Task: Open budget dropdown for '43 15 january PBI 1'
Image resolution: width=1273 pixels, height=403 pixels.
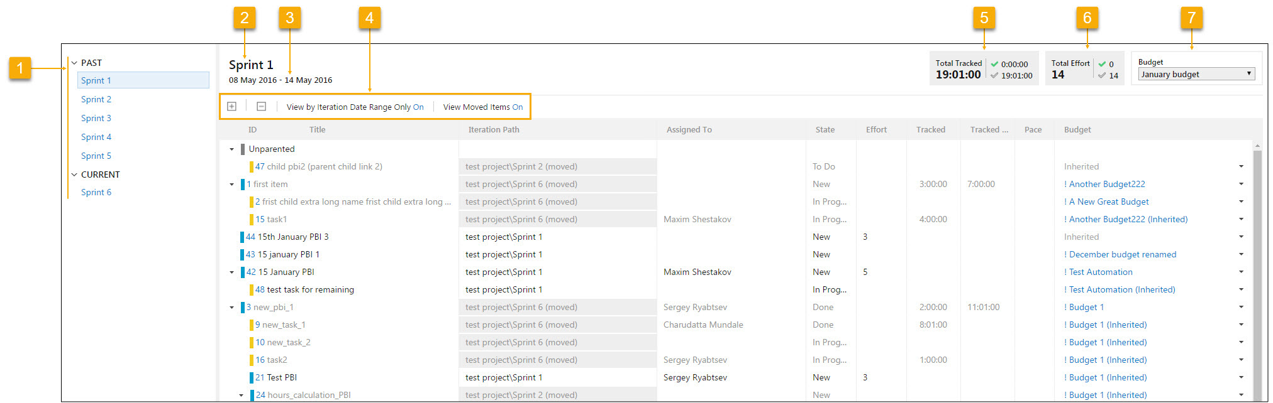Action: (x=1241, y=254)
